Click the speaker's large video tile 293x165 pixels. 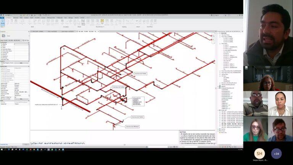pyautogui.click(x=268, y=33)
